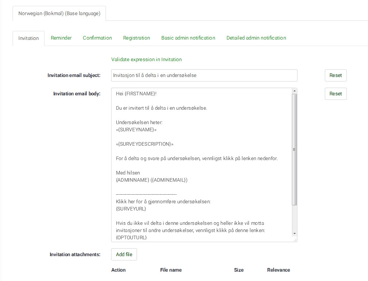Open Basic admin notification tab
Image resolution: width=368 pixels, height=281 pixels.
188,38
